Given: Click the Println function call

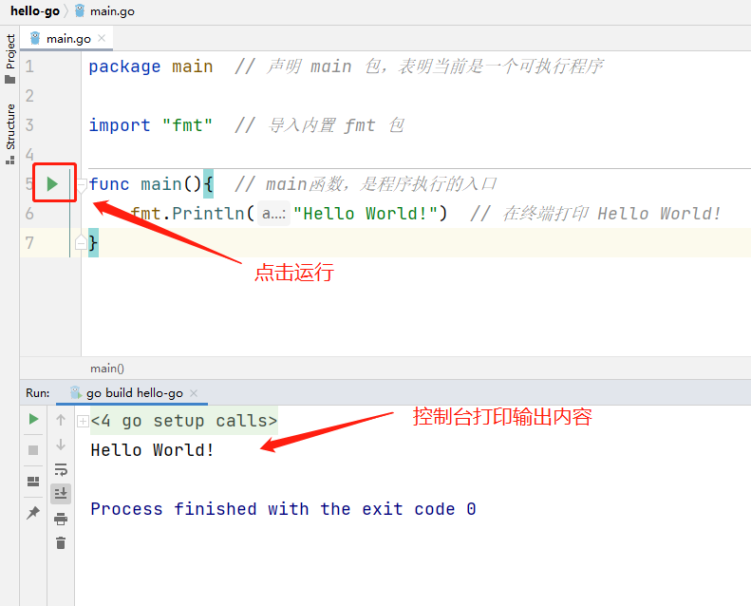Looking at the screenshot, I should [x=208, y=214].
